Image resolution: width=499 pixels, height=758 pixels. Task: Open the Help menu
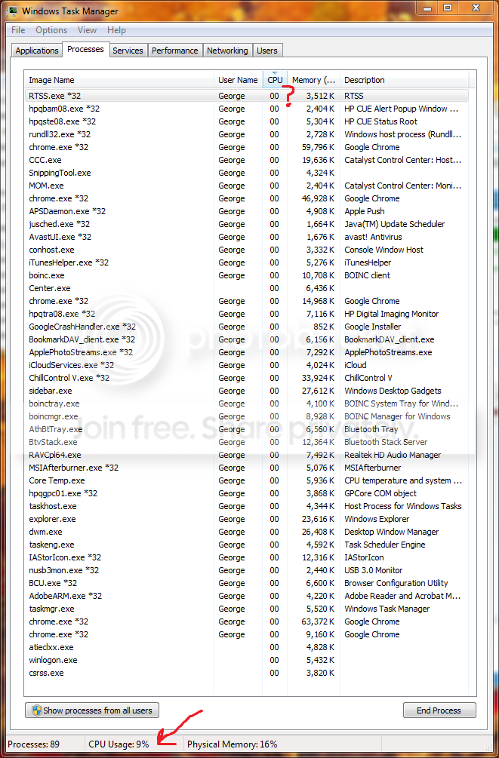116,30
